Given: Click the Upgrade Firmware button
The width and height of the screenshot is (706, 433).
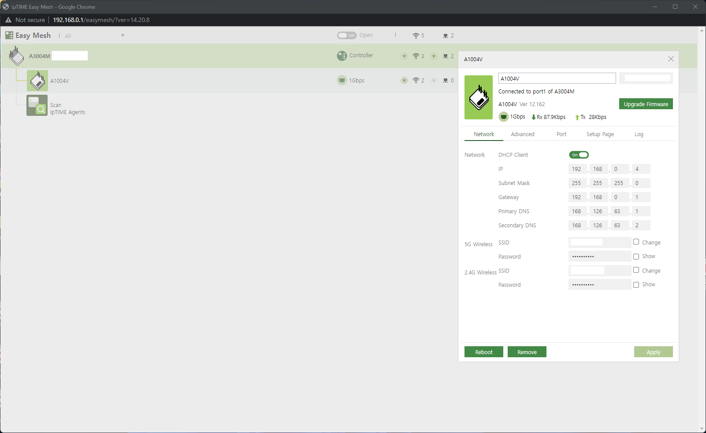Looking at the screenshot, I should point(646,104).
